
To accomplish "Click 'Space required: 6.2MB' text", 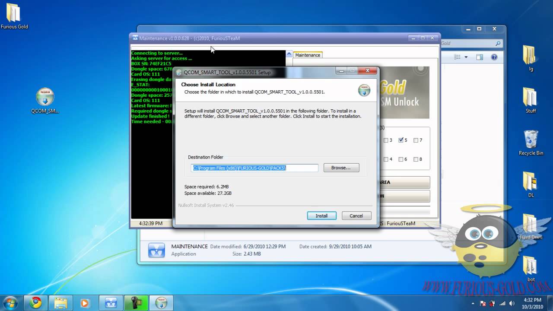I will [x=207, y=187].
